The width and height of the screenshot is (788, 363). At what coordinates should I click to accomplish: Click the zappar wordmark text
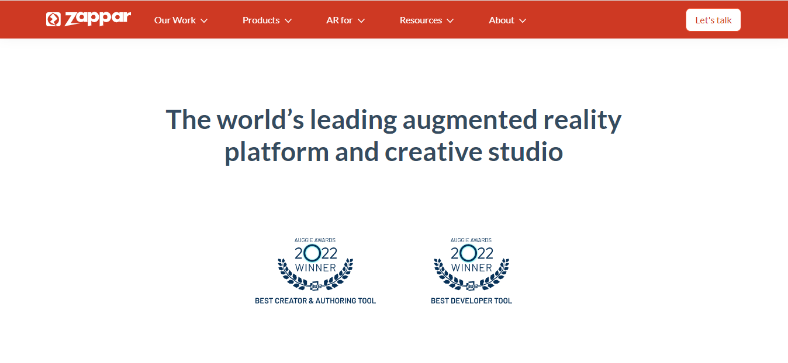click(x=98, y=19)
